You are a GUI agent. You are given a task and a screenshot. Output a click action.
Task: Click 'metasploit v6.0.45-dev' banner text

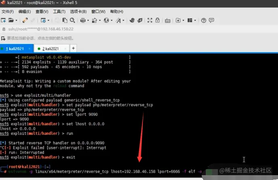[46, 57]
